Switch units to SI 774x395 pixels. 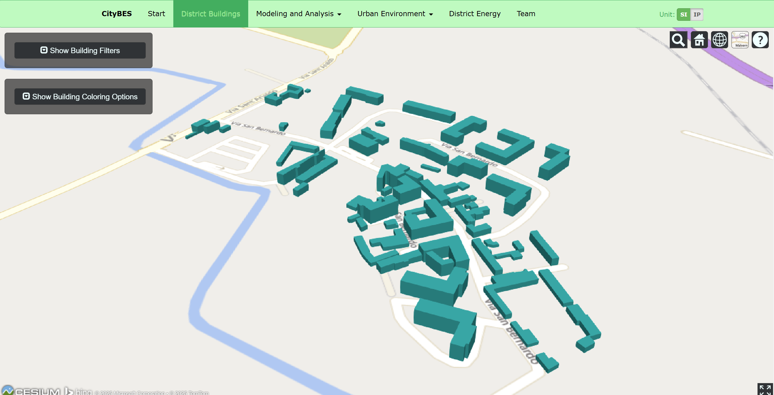pyautogui.click(x=684, y=14)
